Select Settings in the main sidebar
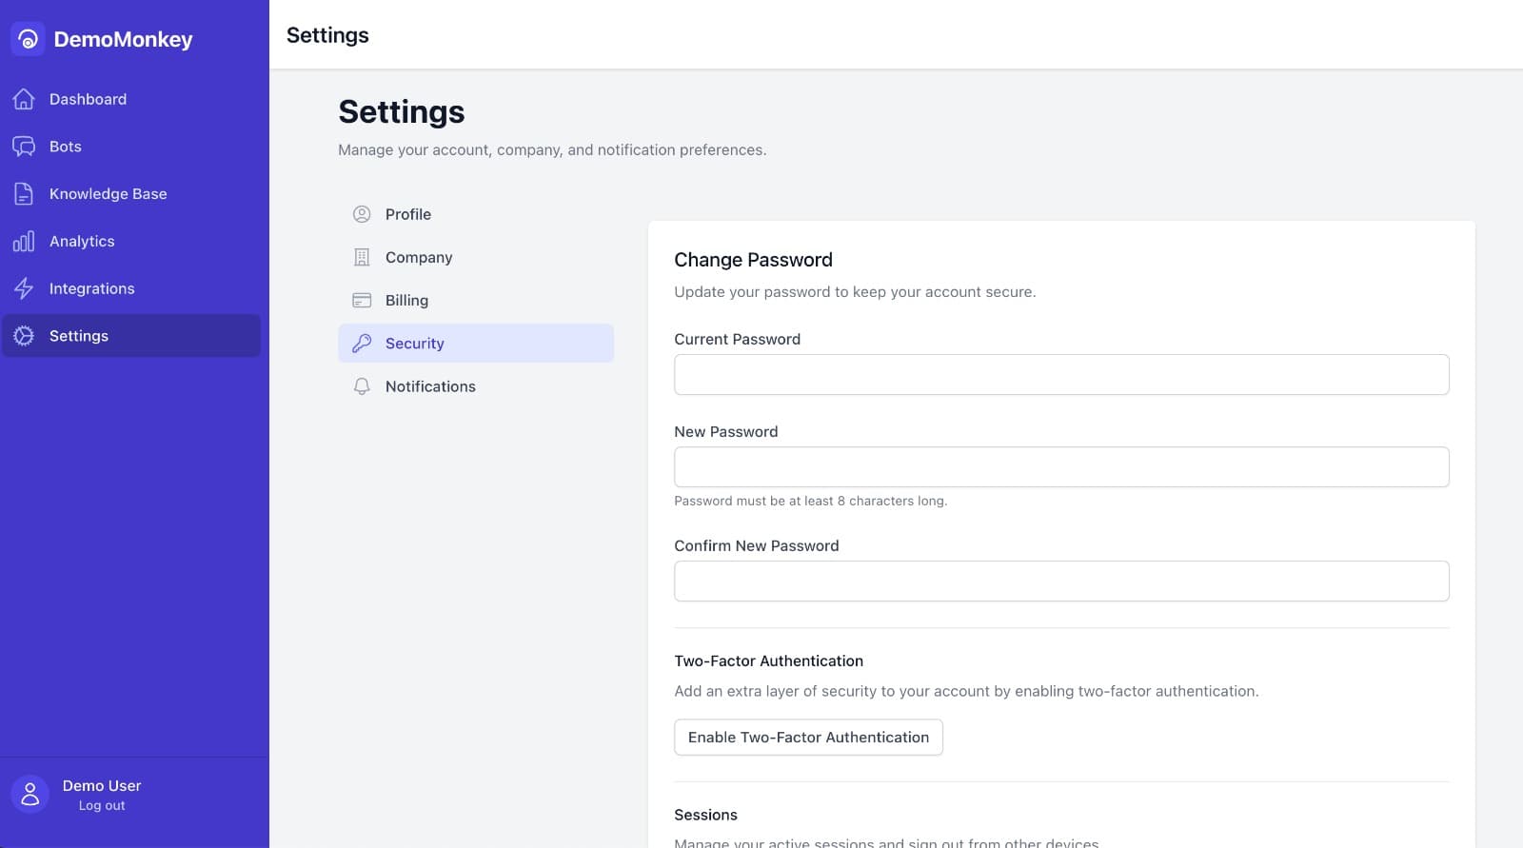 click(x=131, y=336)
